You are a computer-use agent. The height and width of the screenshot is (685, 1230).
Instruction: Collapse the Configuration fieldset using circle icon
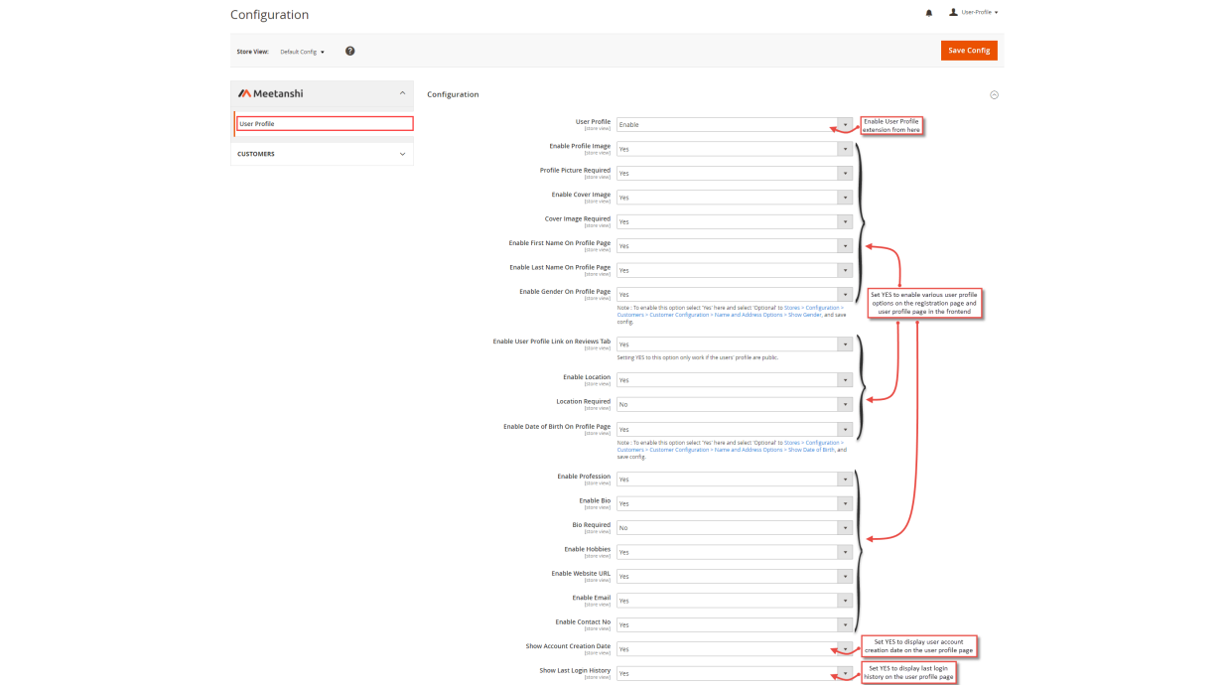tap(994, 95)
